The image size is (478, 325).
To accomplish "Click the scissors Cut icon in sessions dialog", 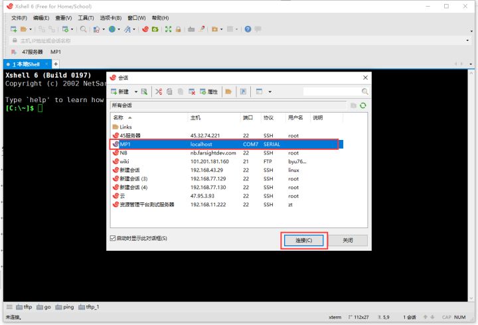I will pos(159,92).
